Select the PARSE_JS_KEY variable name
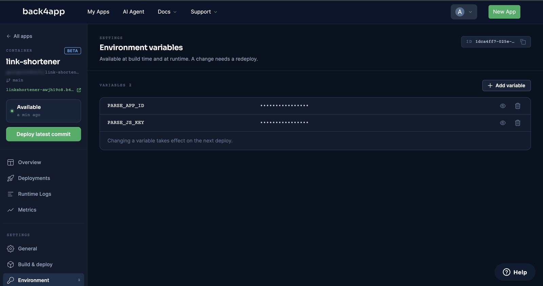 (x=126, y=123)
